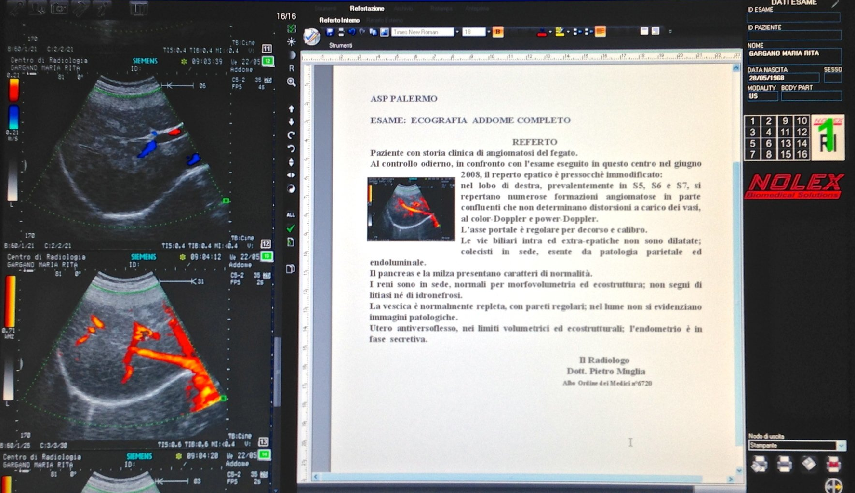Click the print icon in report toolbar

341,32
